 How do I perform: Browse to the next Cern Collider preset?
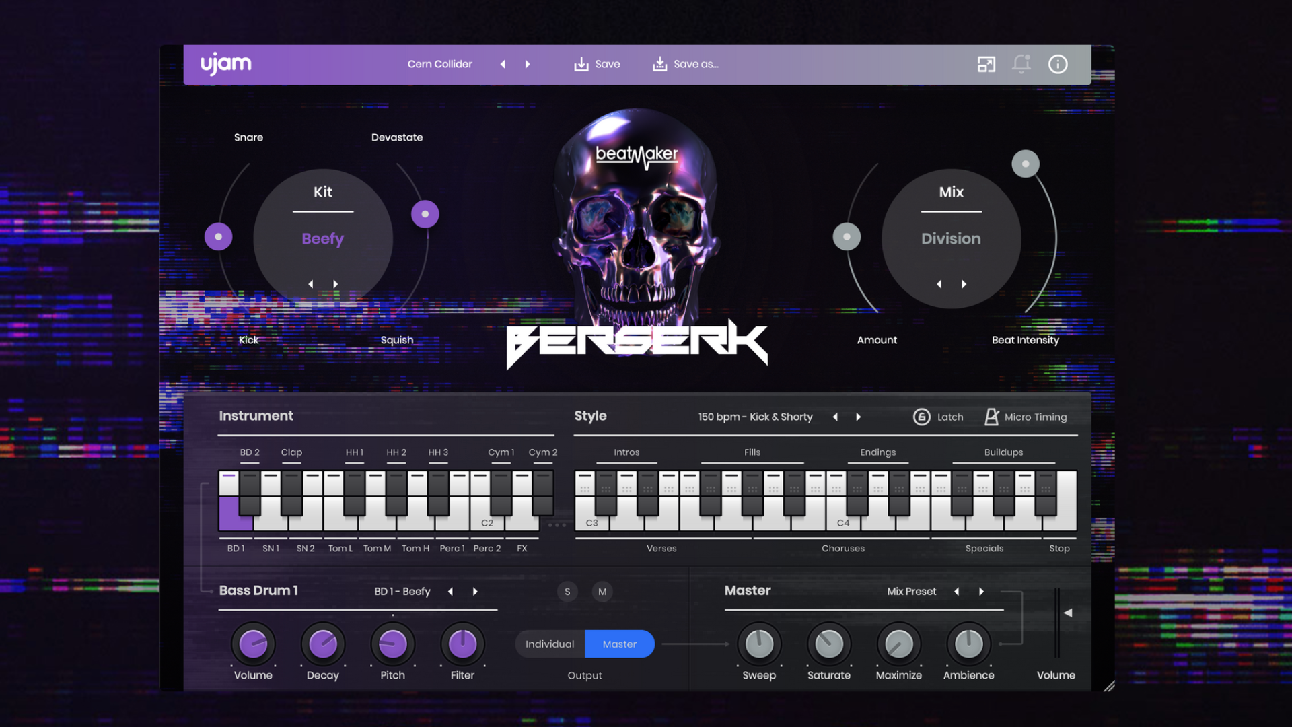(x=528, y=64)
